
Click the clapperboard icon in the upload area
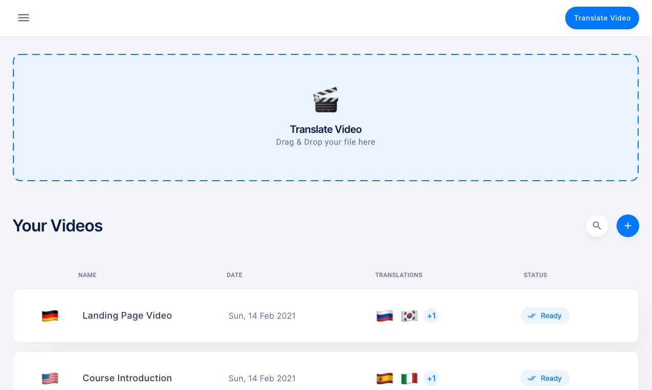(x=325, y=99)
